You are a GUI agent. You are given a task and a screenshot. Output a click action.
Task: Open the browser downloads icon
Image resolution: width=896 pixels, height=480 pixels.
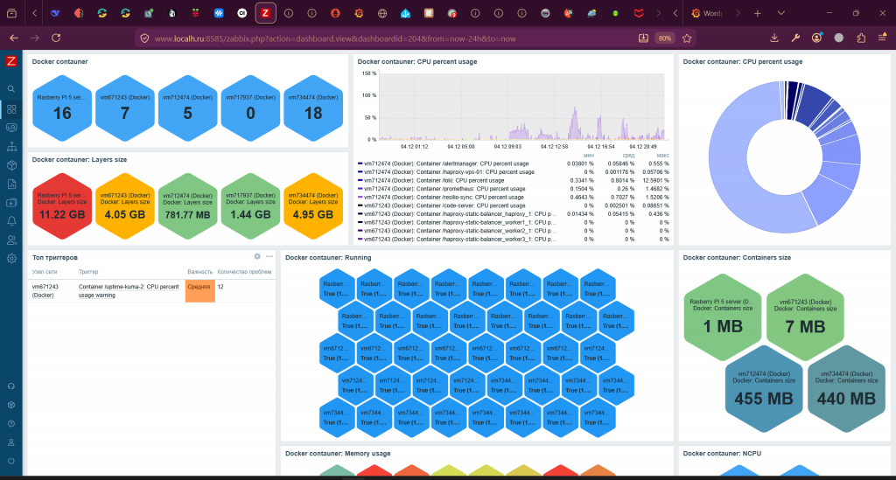click(774, 38)
